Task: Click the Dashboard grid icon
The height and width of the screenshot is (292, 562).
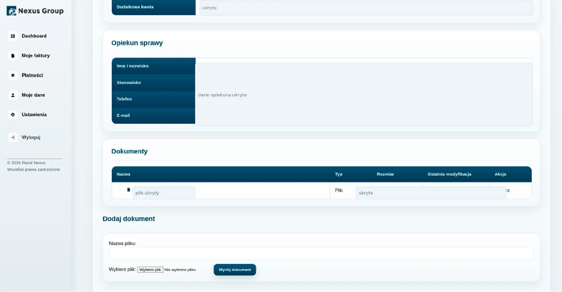Action: [13, 36]
